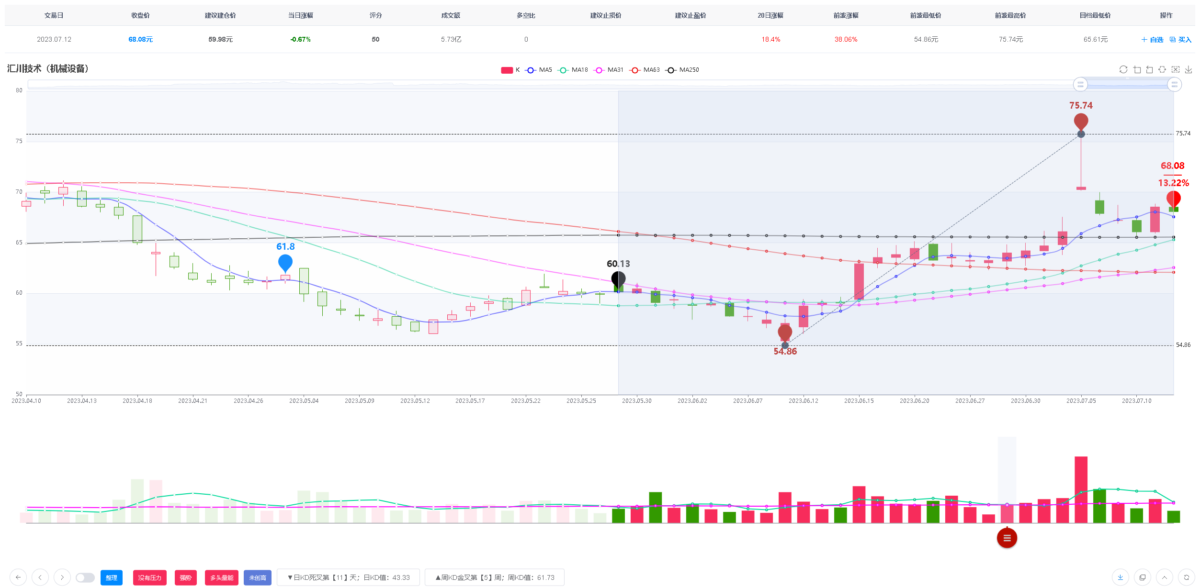Click the date cell 2023.07.12
This screenshot has height=588, width=1200.
[54, 39]
